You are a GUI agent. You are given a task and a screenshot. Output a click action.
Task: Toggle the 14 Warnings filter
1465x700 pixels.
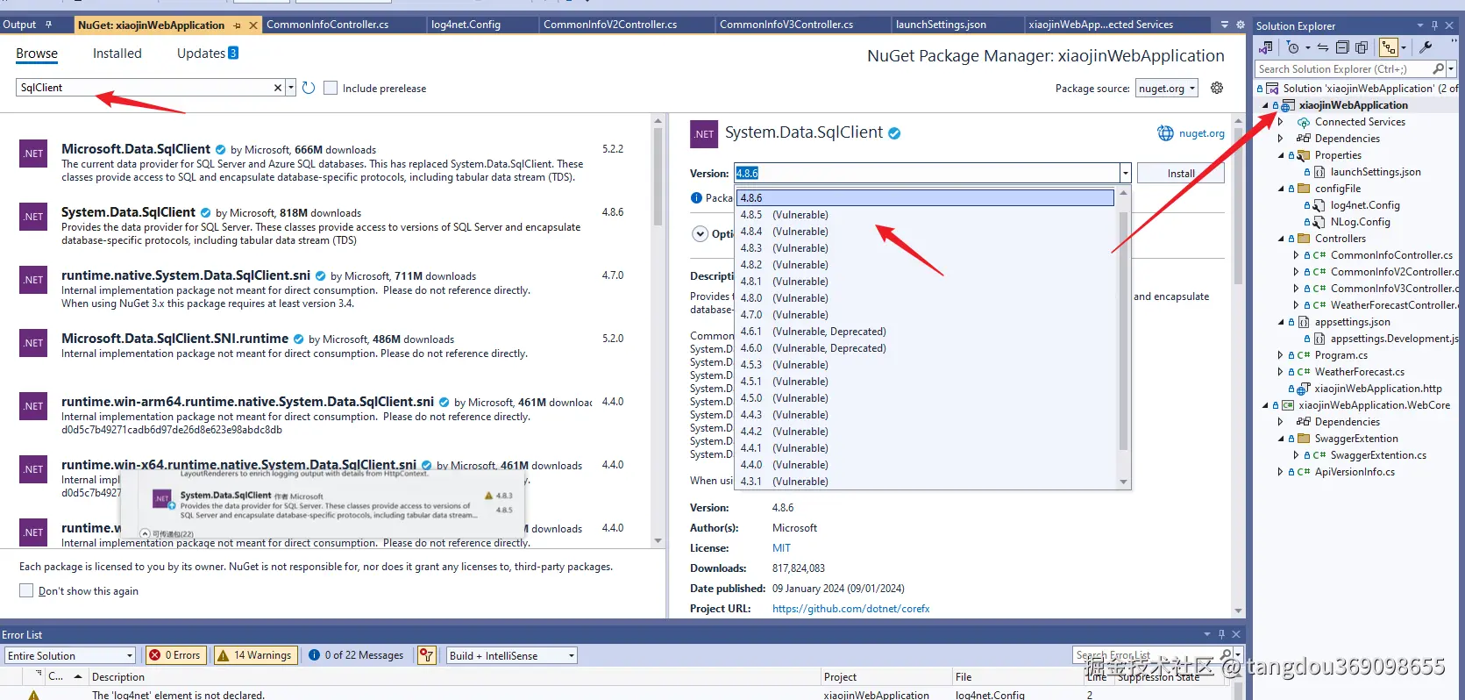[x=254, y=655]
